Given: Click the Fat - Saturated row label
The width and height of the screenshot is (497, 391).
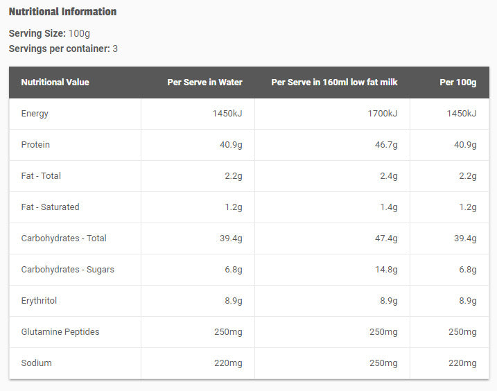Looking at the screenshot, I should point(50,207).
